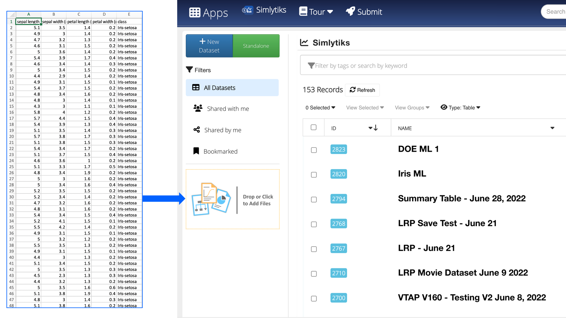The height and width of the screenshot is (318, 566).
Task: Click the Filters funnel icon in sidebar
Action: [189, 70]
